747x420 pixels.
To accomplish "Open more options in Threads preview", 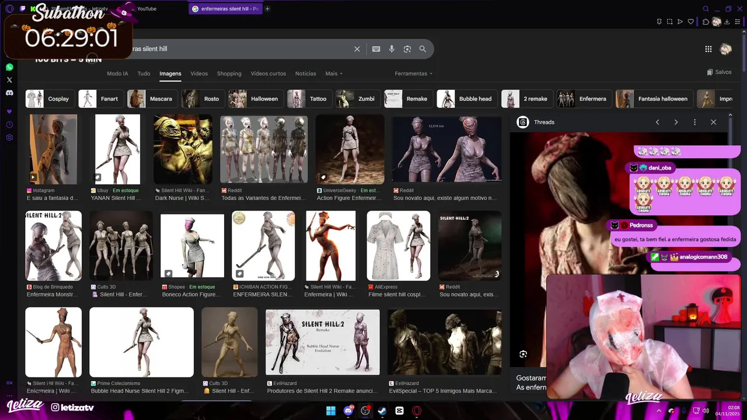I will [694, 122].
